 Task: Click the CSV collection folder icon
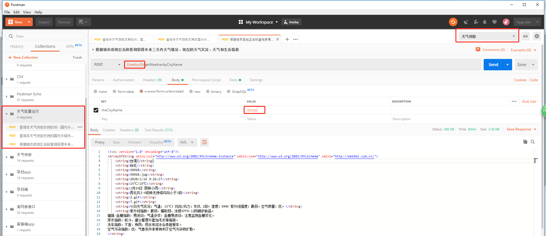(12, 79)
